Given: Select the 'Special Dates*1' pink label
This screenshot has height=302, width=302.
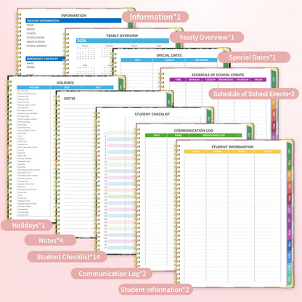Looking at the screenshot, I should pos(254,57).
